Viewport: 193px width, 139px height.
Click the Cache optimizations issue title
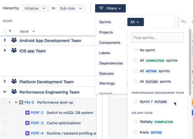[64, 123]
